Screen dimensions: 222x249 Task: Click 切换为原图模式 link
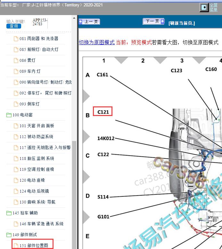97,42
